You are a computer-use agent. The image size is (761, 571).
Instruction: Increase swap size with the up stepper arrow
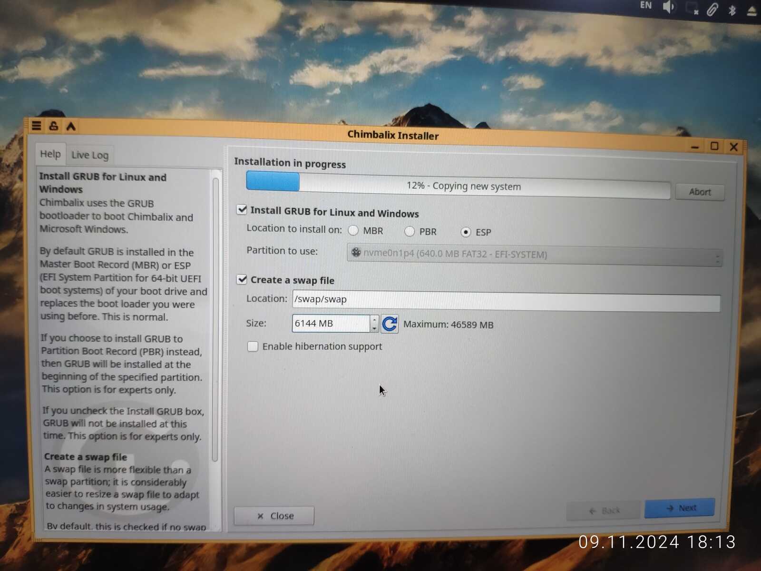tap(374, 319)
